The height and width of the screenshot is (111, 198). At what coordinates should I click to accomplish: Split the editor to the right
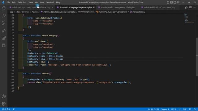pos(191,7)
